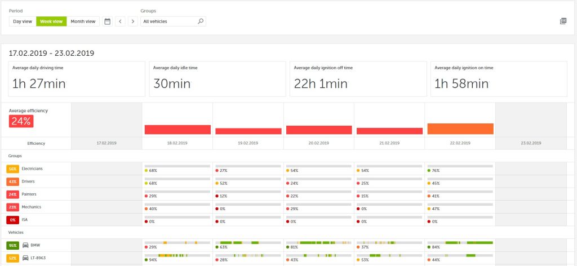Image resolution: width=577 pixels, height=266 pixels.
Task: Click the 95% efficiency badge for BMW
Action: tap(12, 246)
